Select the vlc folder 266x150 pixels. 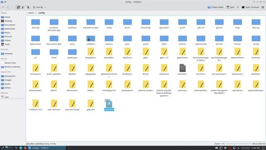[35, 54]
